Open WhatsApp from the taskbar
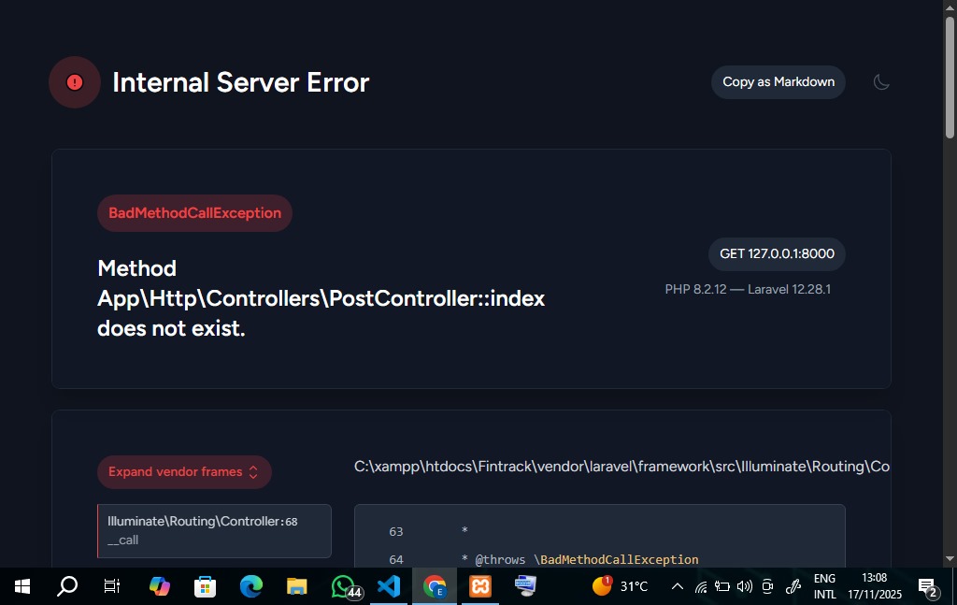 (x=342, y=586)
